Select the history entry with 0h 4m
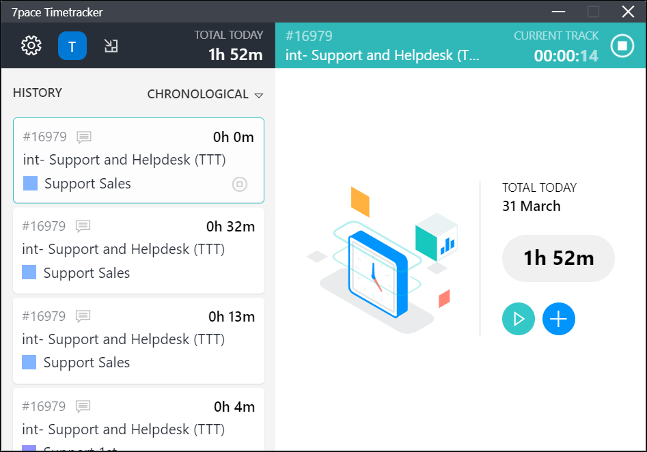 139,419
